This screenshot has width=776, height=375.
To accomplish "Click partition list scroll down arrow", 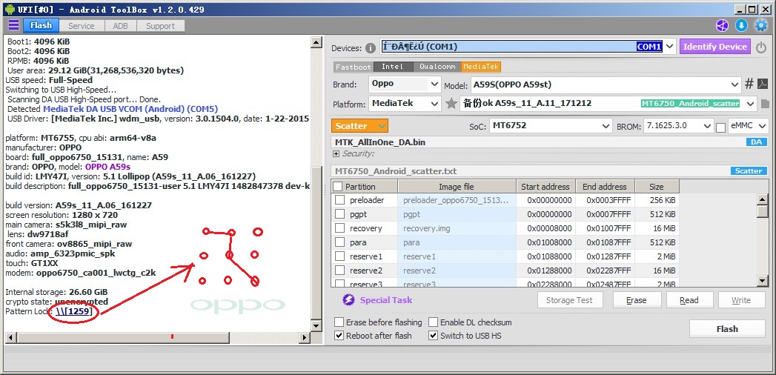I will point(763,280).
